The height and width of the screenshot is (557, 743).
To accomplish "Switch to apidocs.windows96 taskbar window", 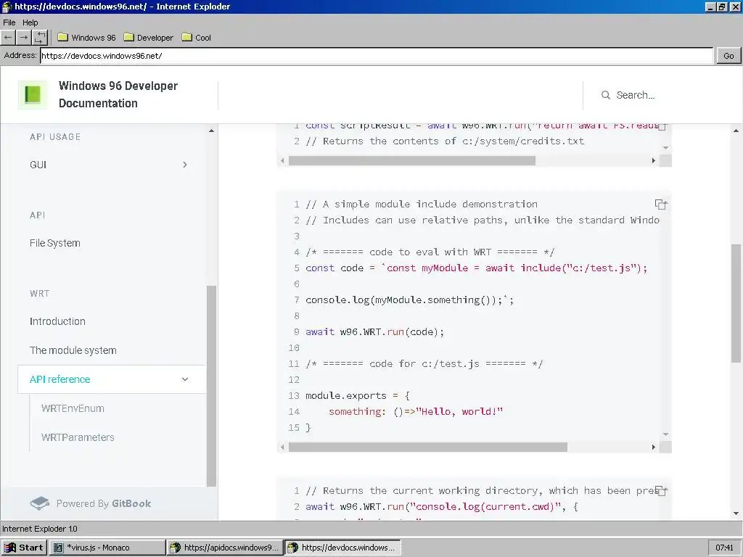I will tap(225, 548).
